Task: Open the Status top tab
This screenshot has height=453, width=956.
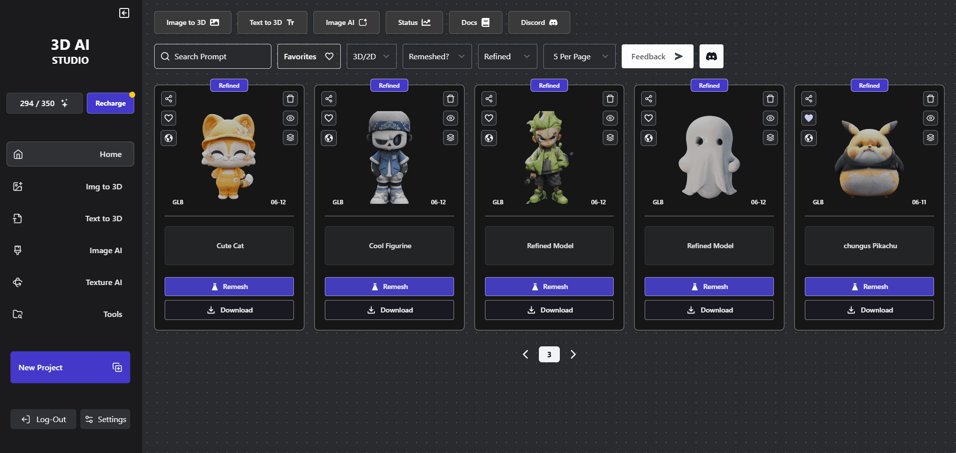Action: click(x=414, y=22)
